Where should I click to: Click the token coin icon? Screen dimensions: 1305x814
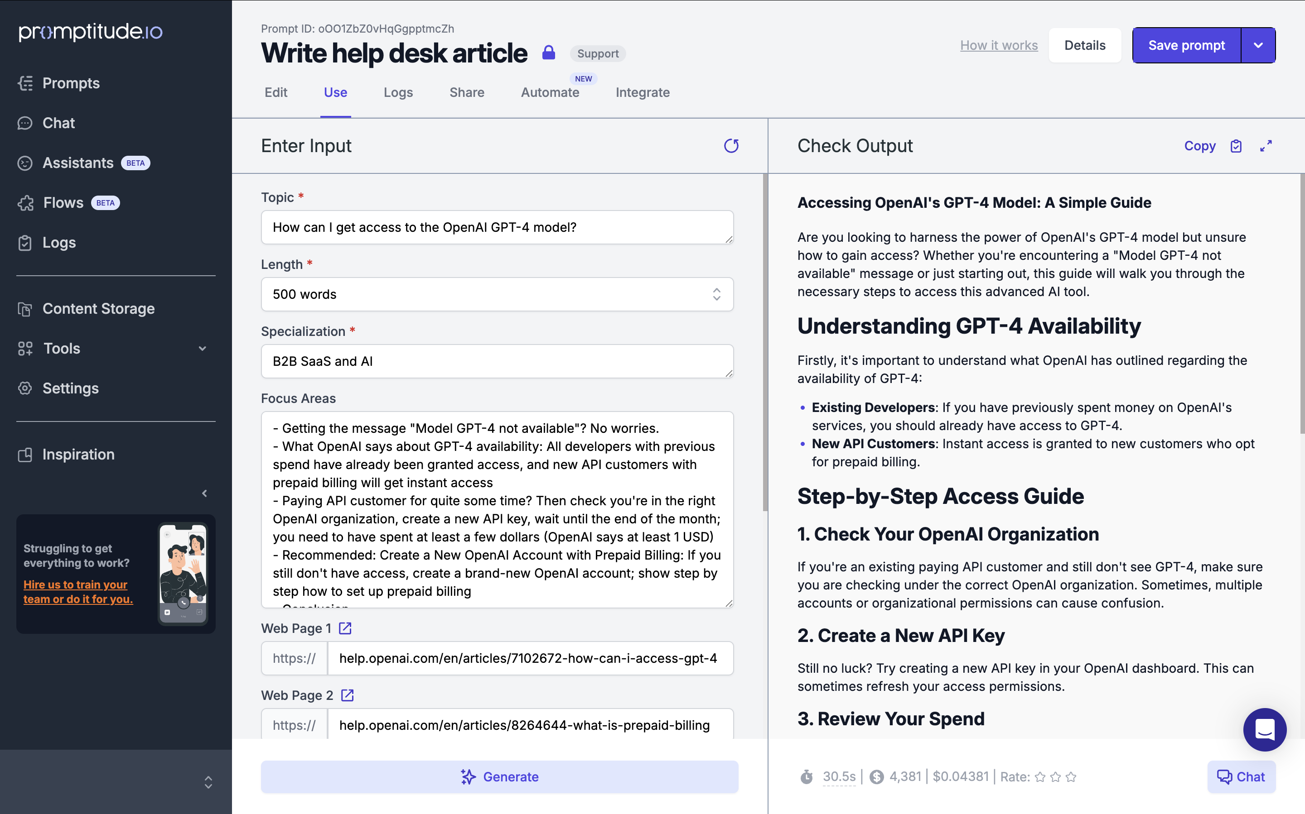point(877,777)
